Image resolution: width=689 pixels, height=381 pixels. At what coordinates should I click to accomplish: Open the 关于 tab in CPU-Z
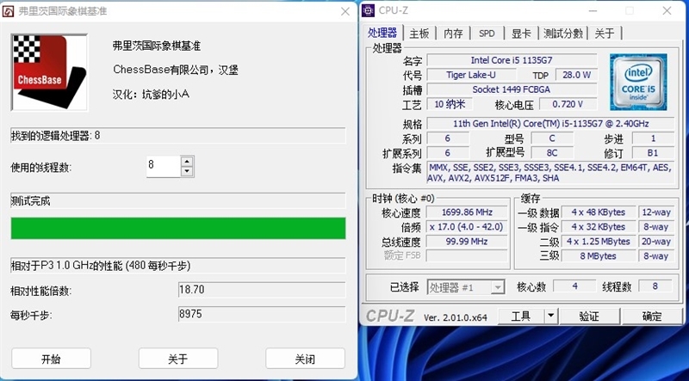(605, 34)
